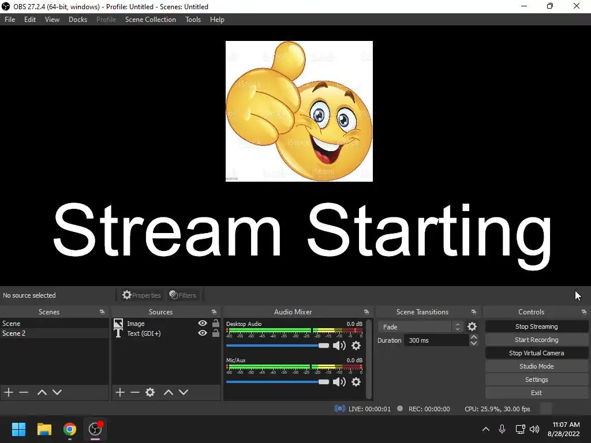Click the Audio Mixer vertical scrollbar
591x443 pixels.
[369, 359]
